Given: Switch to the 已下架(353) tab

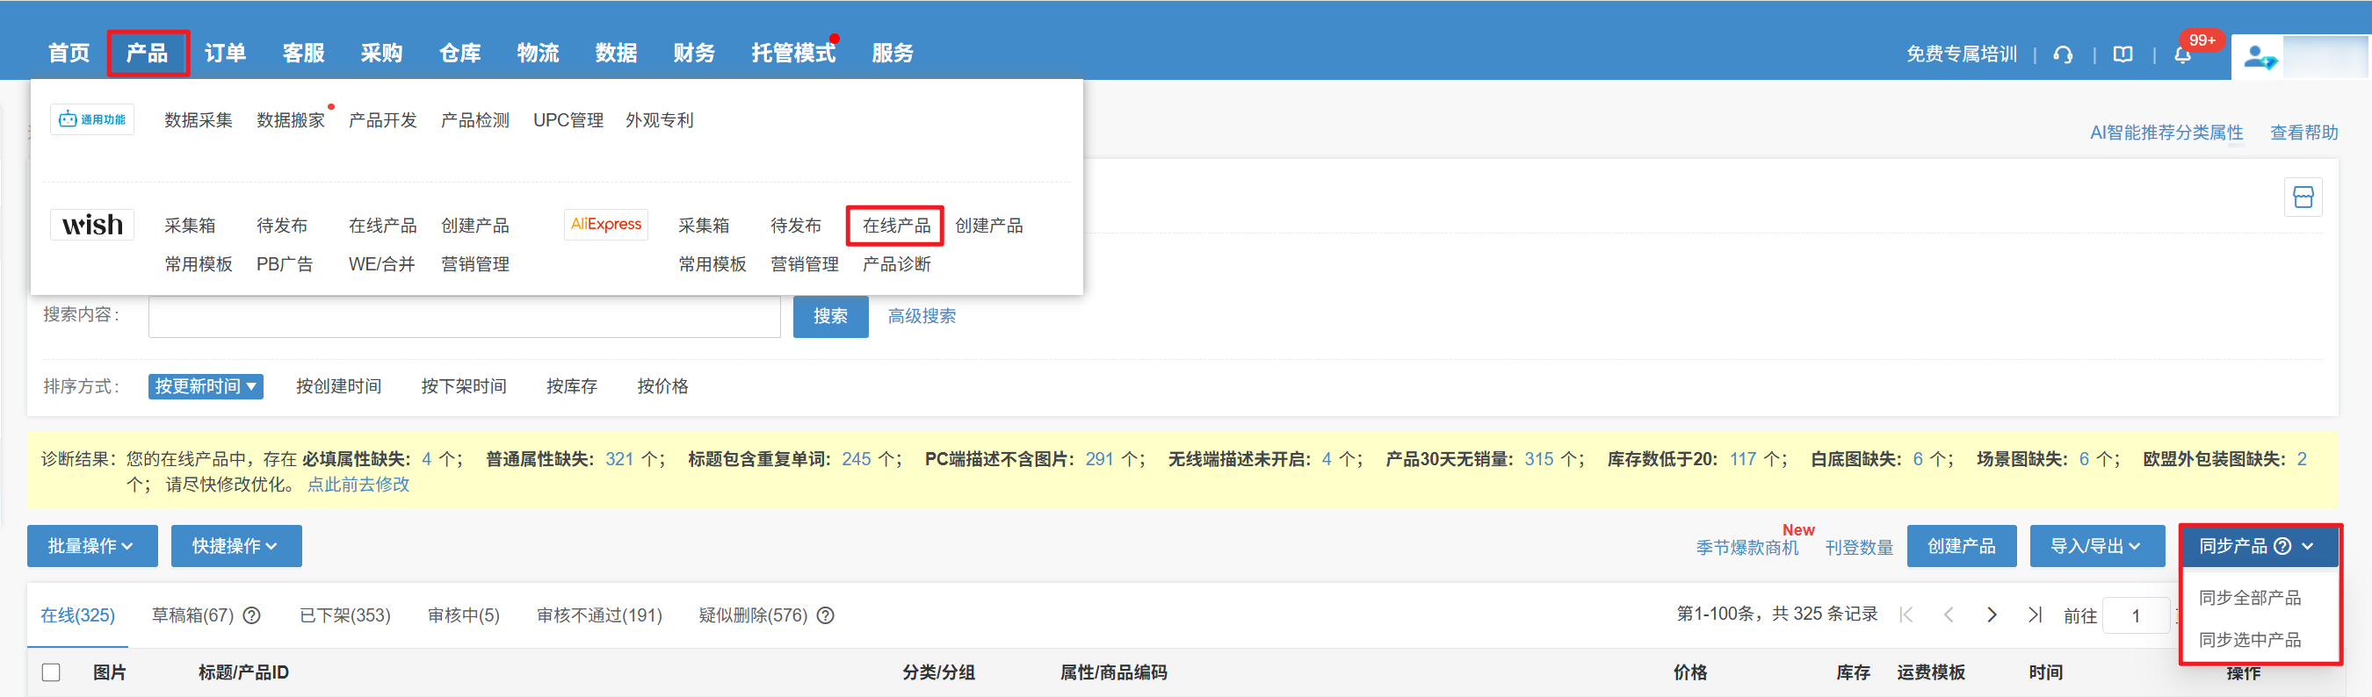Looking at the screenshot, I should click(x=344, y=615).
